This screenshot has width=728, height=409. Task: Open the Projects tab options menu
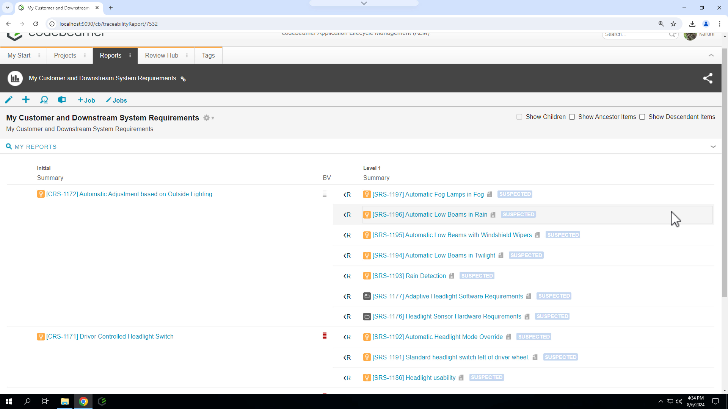point(85,55)
